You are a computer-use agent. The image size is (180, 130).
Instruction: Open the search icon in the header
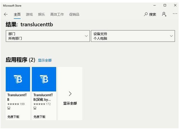146,14
